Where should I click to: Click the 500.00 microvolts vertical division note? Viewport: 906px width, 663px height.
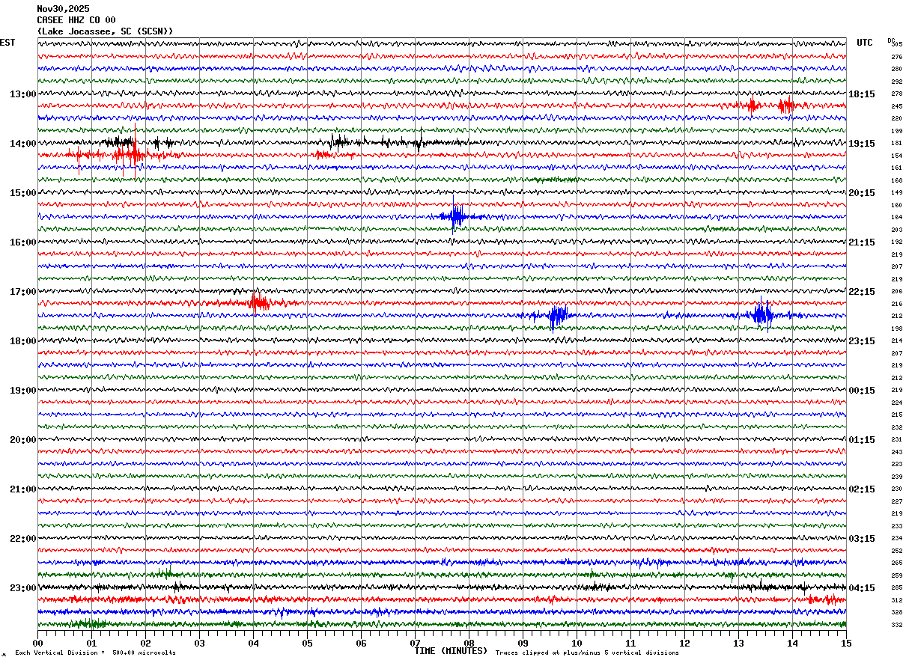pos(96,653)
